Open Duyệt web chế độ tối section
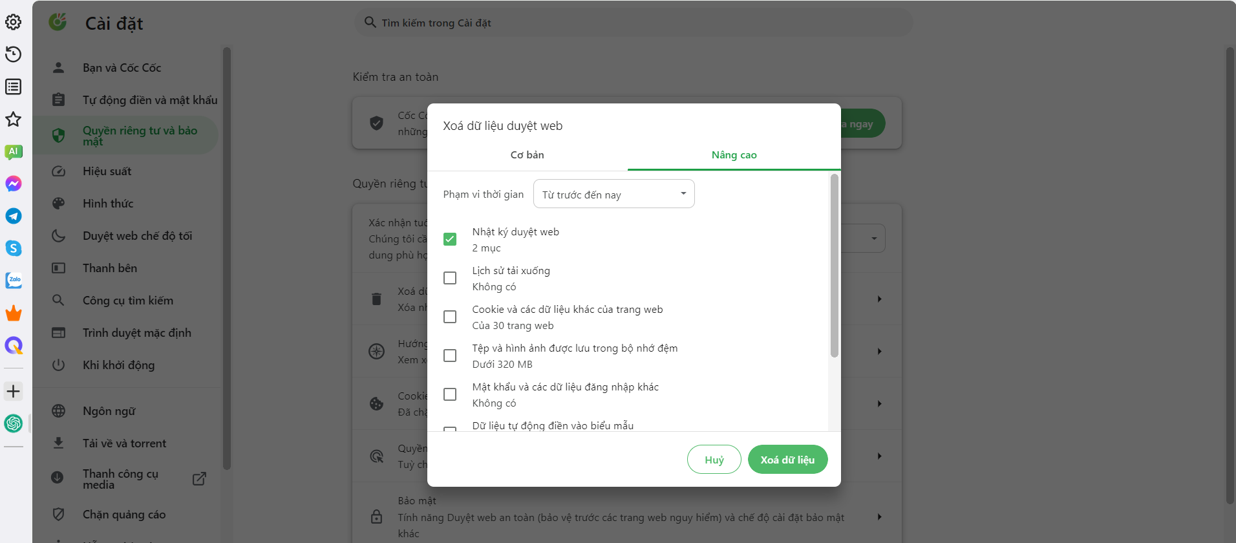 click(126, 236)
